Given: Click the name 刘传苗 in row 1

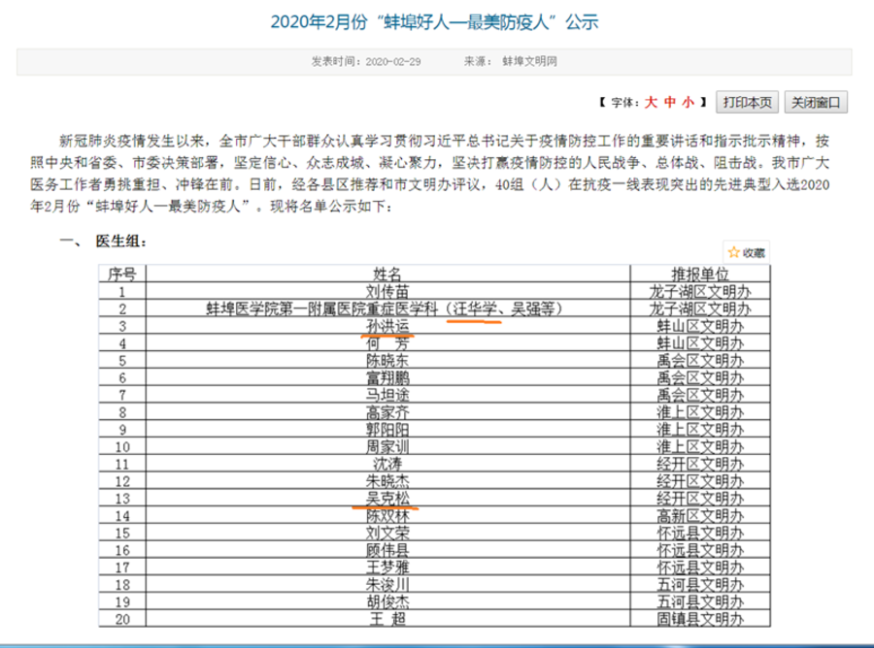Looking at the screenshot, I should (387, 291).
